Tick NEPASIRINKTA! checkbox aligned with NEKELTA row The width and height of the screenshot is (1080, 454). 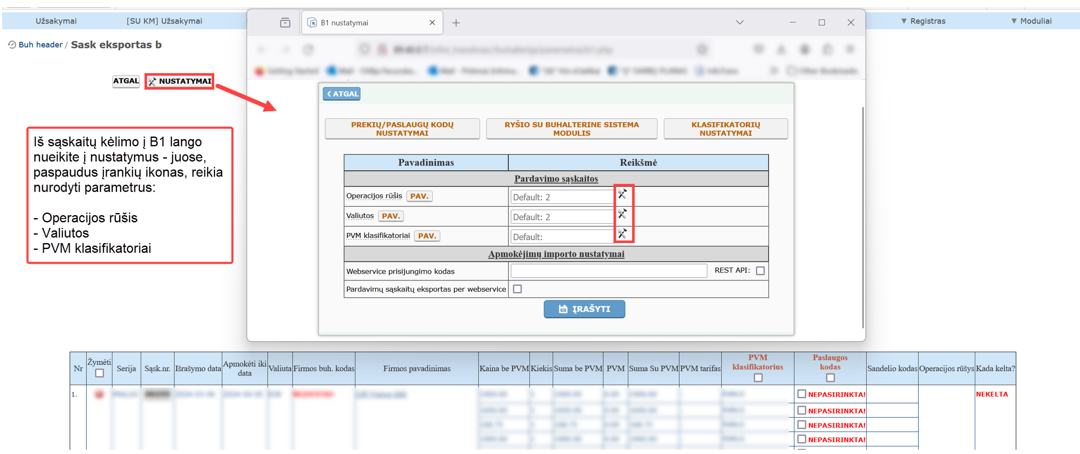[801, 394]
